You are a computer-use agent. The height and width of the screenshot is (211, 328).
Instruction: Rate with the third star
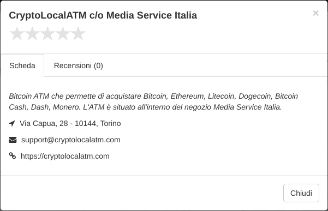(47, 34)
